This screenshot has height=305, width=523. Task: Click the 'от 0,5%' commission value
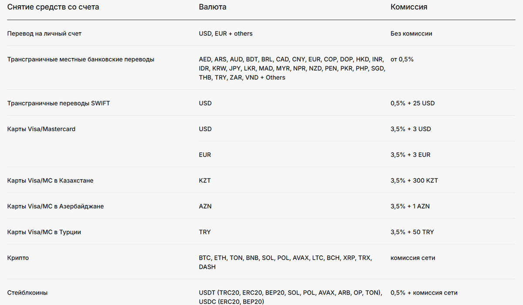coord(402,59)
